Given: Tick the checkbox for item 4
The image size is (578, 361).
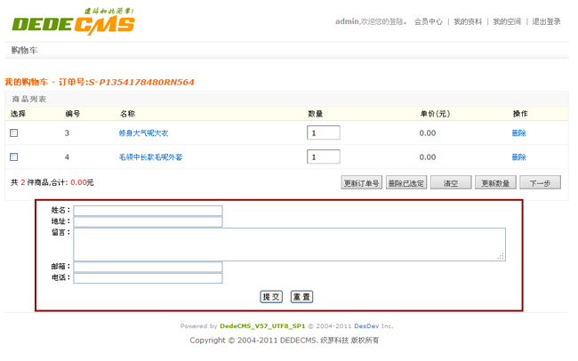Looking at the screenshot, I should (x=14, y=157).
